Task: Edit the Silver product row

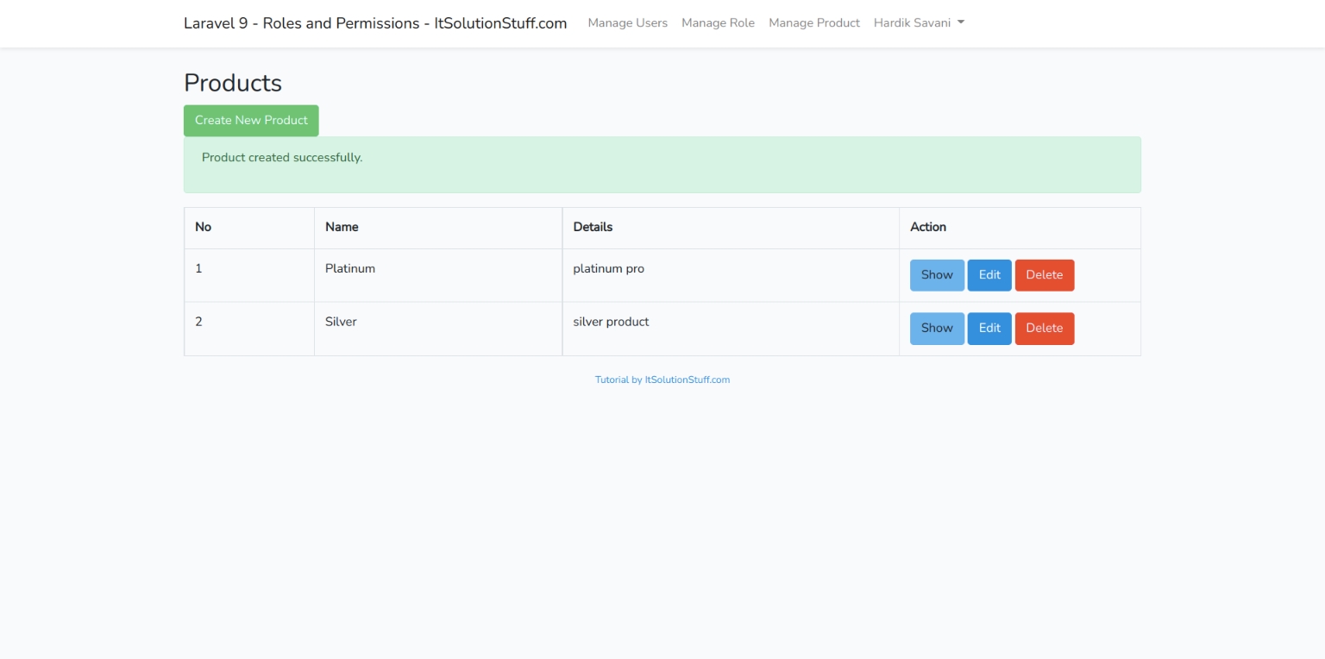Action: [989, 328]
